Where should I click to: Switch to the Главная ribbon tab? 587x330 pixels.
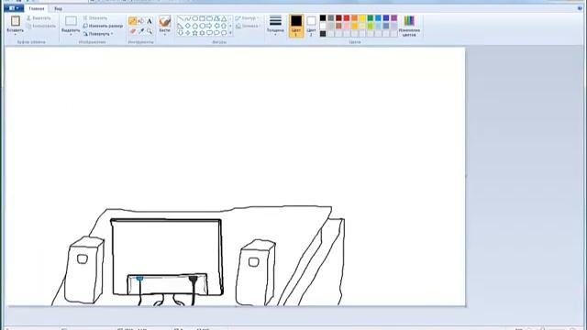click(37, 8)
